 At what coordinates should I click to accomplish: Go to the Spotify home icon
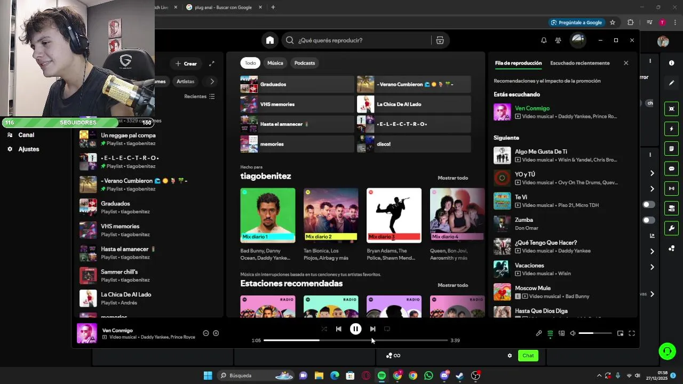point(270,40)
